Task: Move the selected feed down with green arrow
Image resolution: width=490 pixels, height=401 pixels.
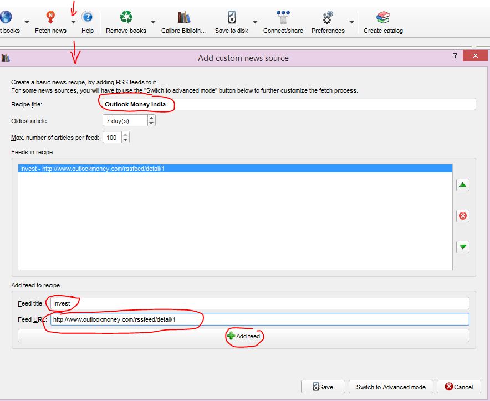Action: pos(462,247)
